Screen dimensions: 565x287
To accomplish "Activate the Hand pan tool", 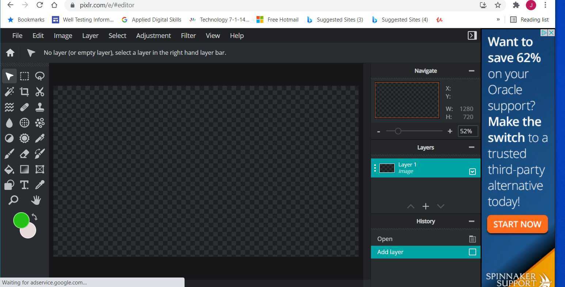I will (x=36, y=200).
